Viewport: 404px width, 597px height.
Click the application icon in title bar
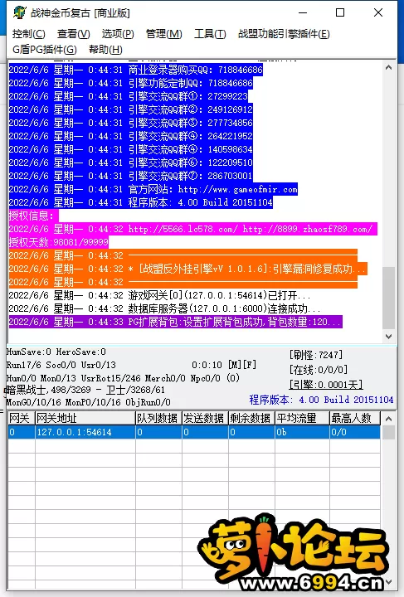(x=19, y=12)
